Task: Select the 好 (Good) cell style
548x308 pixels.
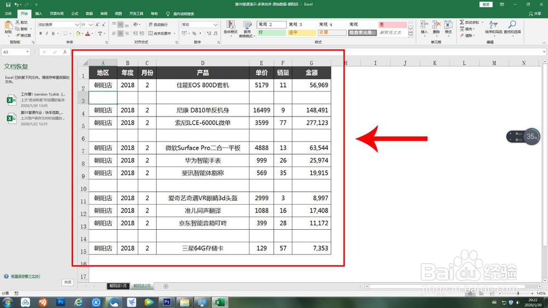Action: pyautogui.click(x=272, y=32)
